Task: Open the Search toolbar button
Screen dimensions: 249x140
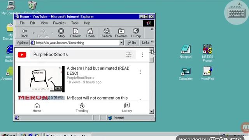Action: tap(107, 33)
